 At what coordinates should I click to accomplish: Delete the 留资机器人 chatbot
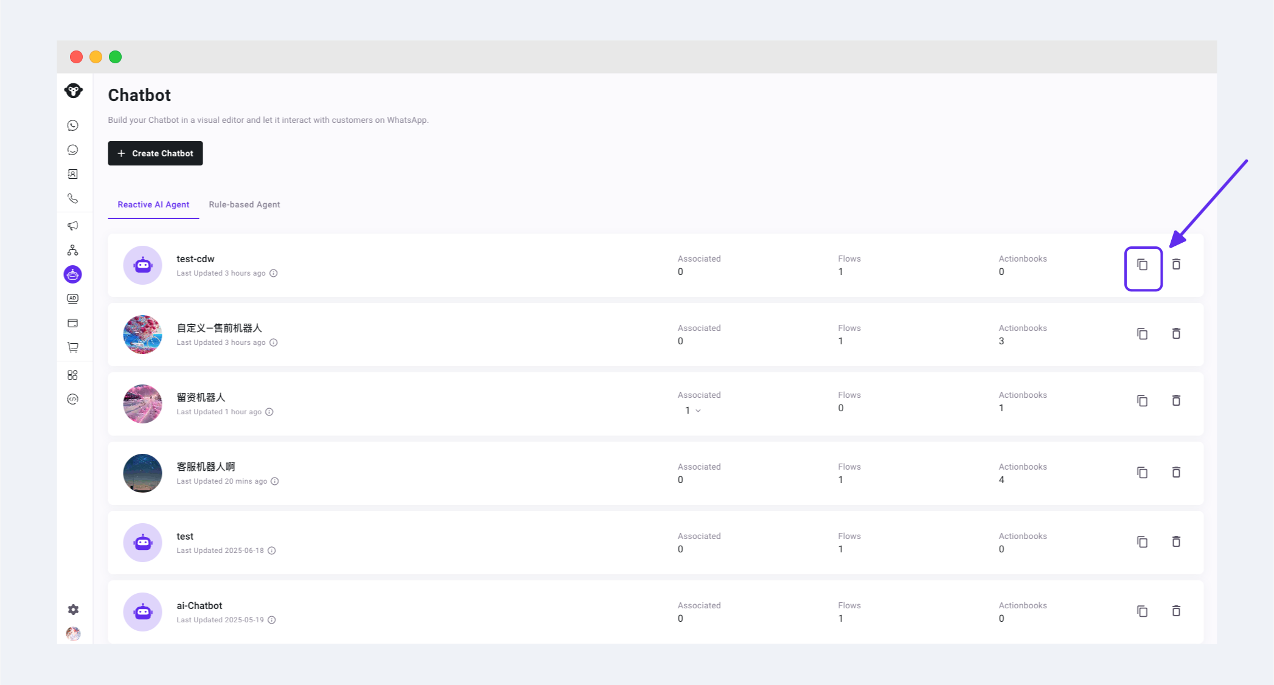click(1176, 400)
